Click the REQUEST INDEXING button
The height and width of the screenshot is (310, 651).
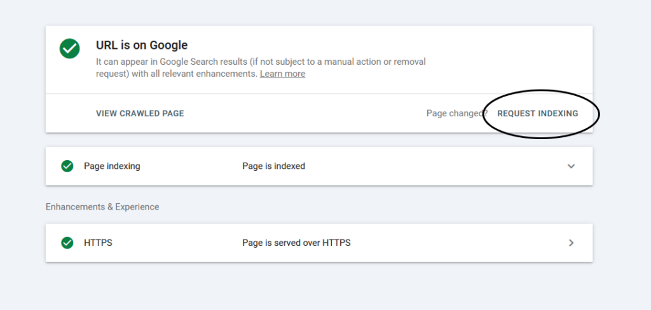tap(538, 113)
